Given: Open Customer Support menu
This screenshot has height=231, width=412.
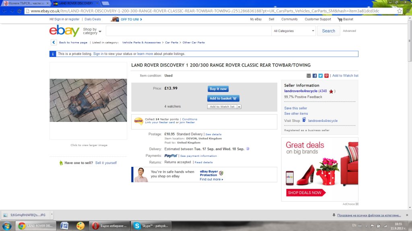Looking at the screenshot, I should click(318, 19).
